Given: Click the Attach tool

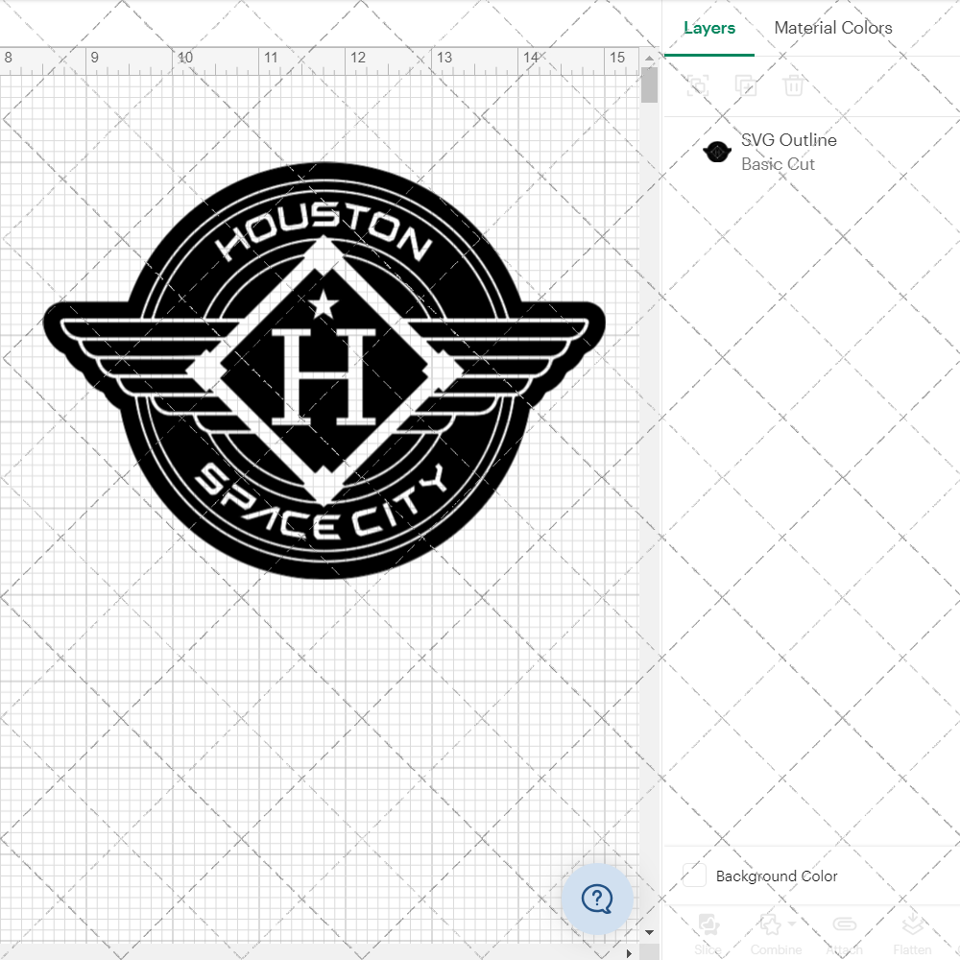Looking at the screenshot, I should pyautogui.click(x=844, y=934).
